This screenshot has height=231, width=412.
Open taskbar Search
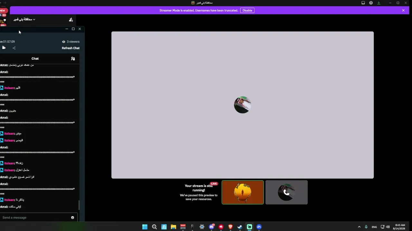click(154, 227)
